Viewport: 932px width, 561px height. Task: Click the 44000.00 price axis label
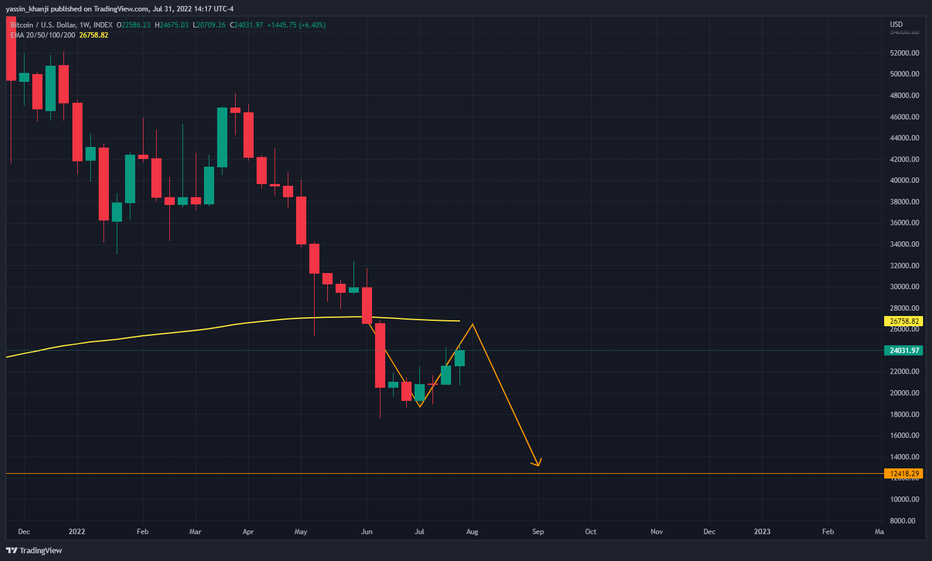[x=904, y=138]
